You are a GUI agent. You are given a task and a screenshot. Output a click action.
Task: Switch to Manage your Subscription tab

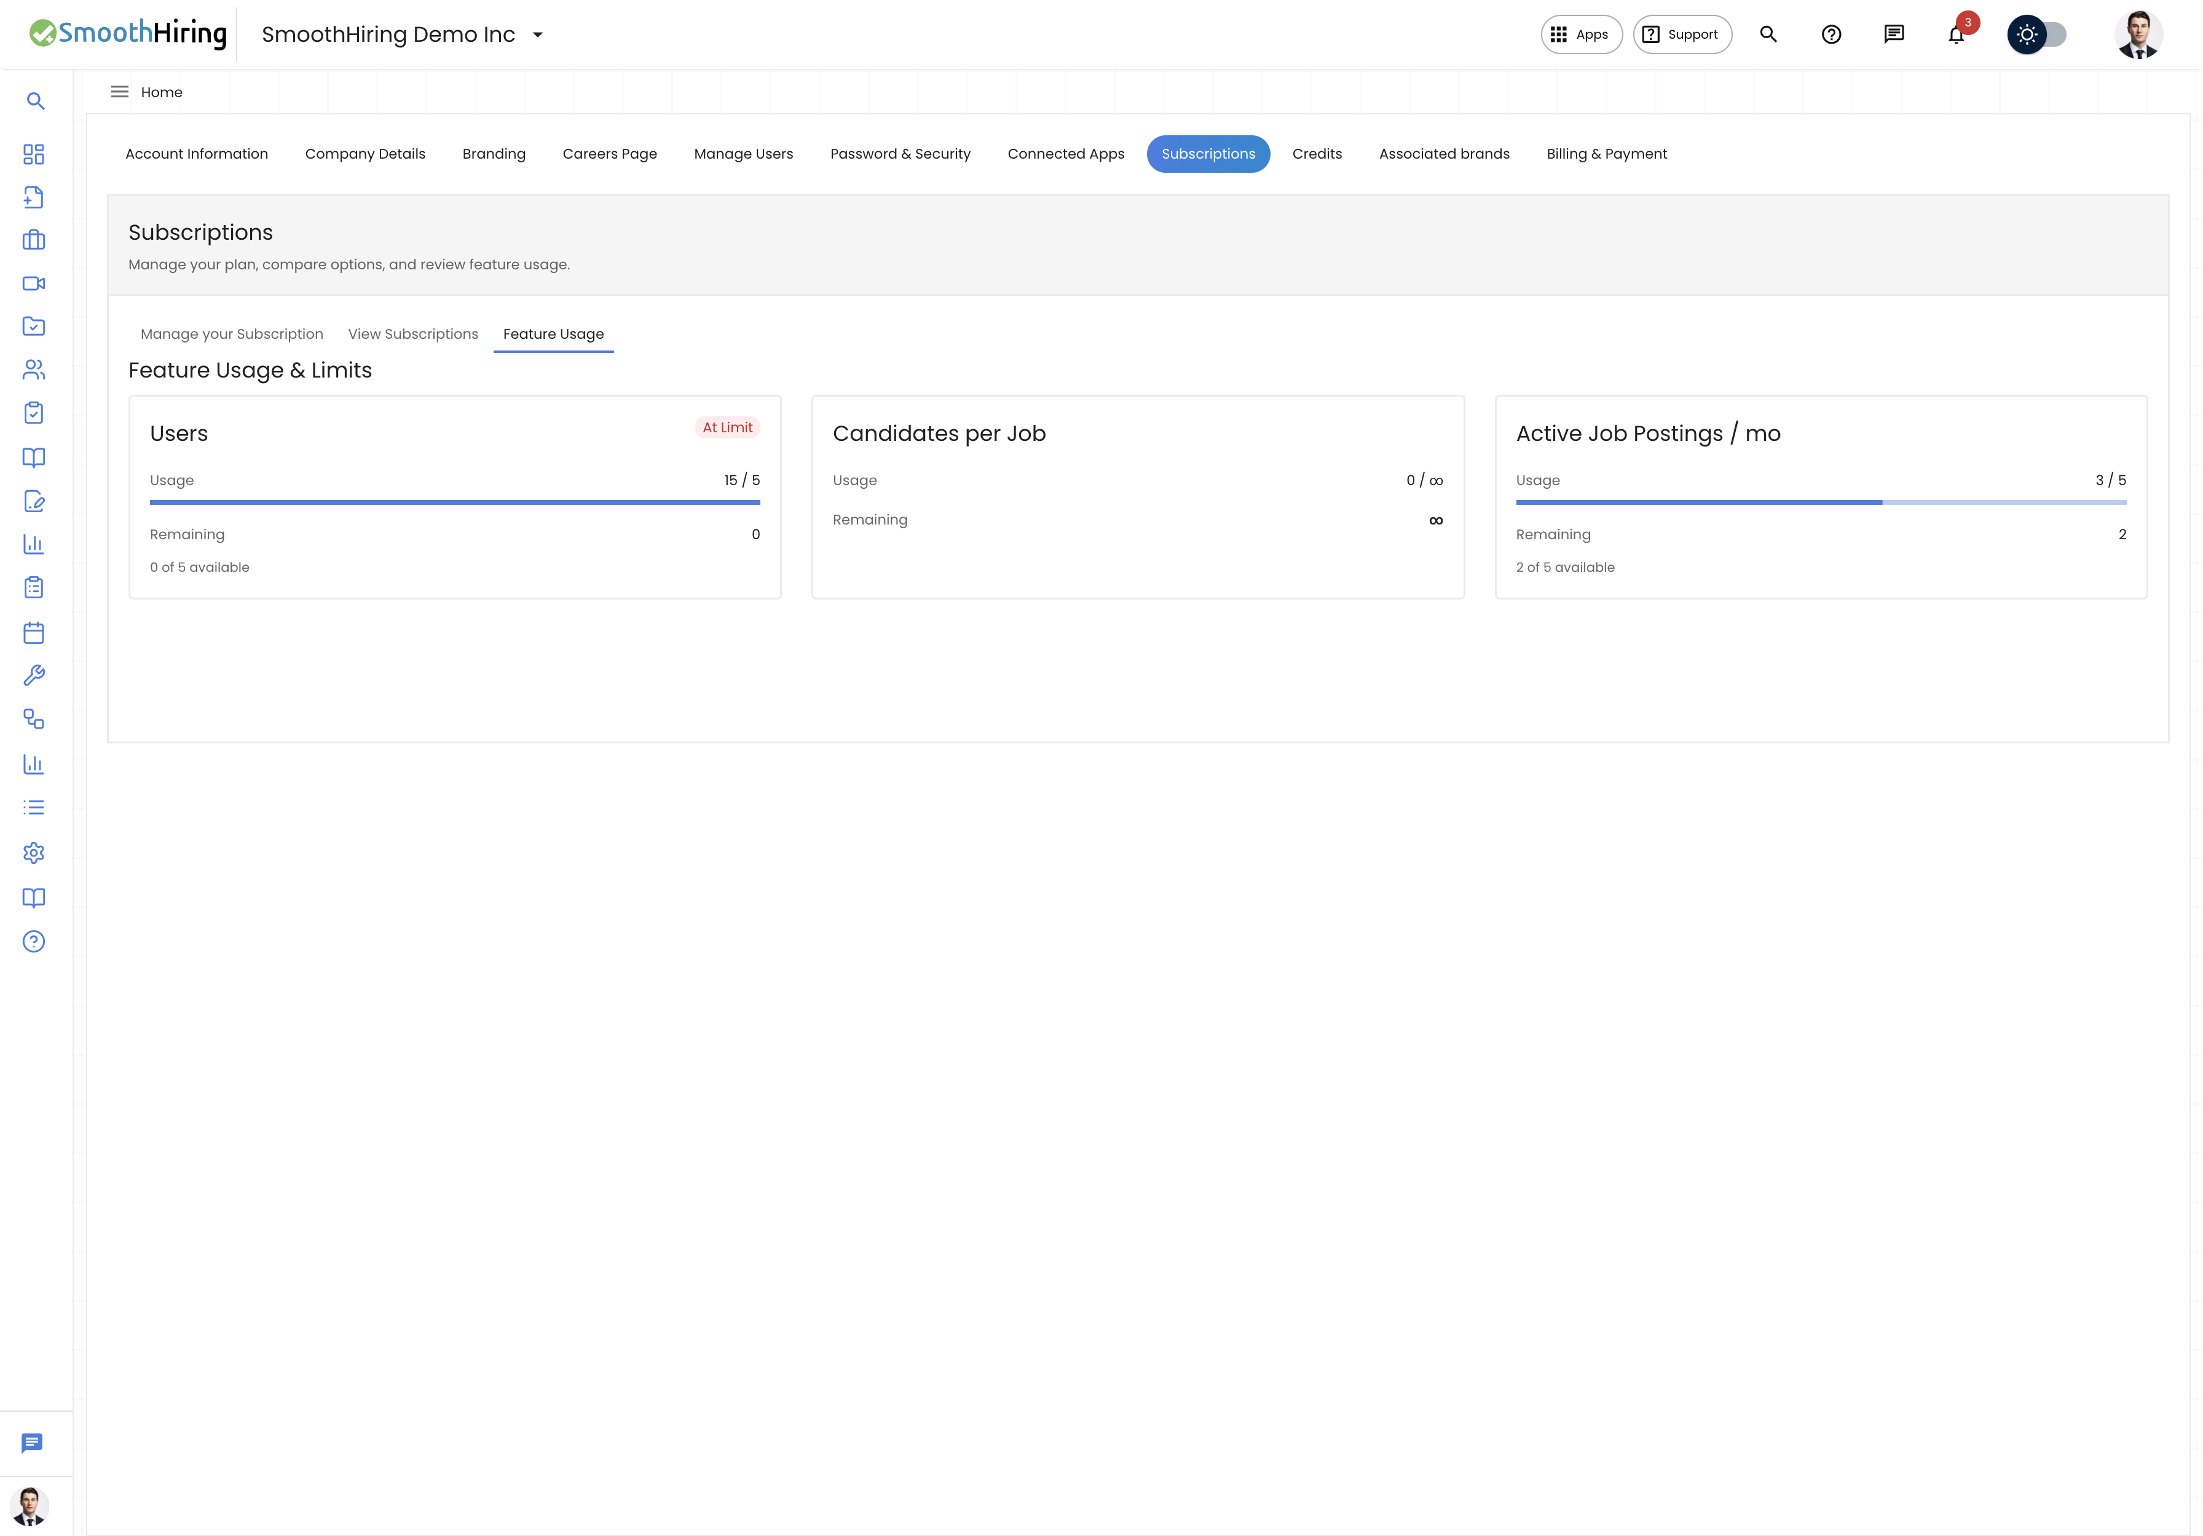232,334
